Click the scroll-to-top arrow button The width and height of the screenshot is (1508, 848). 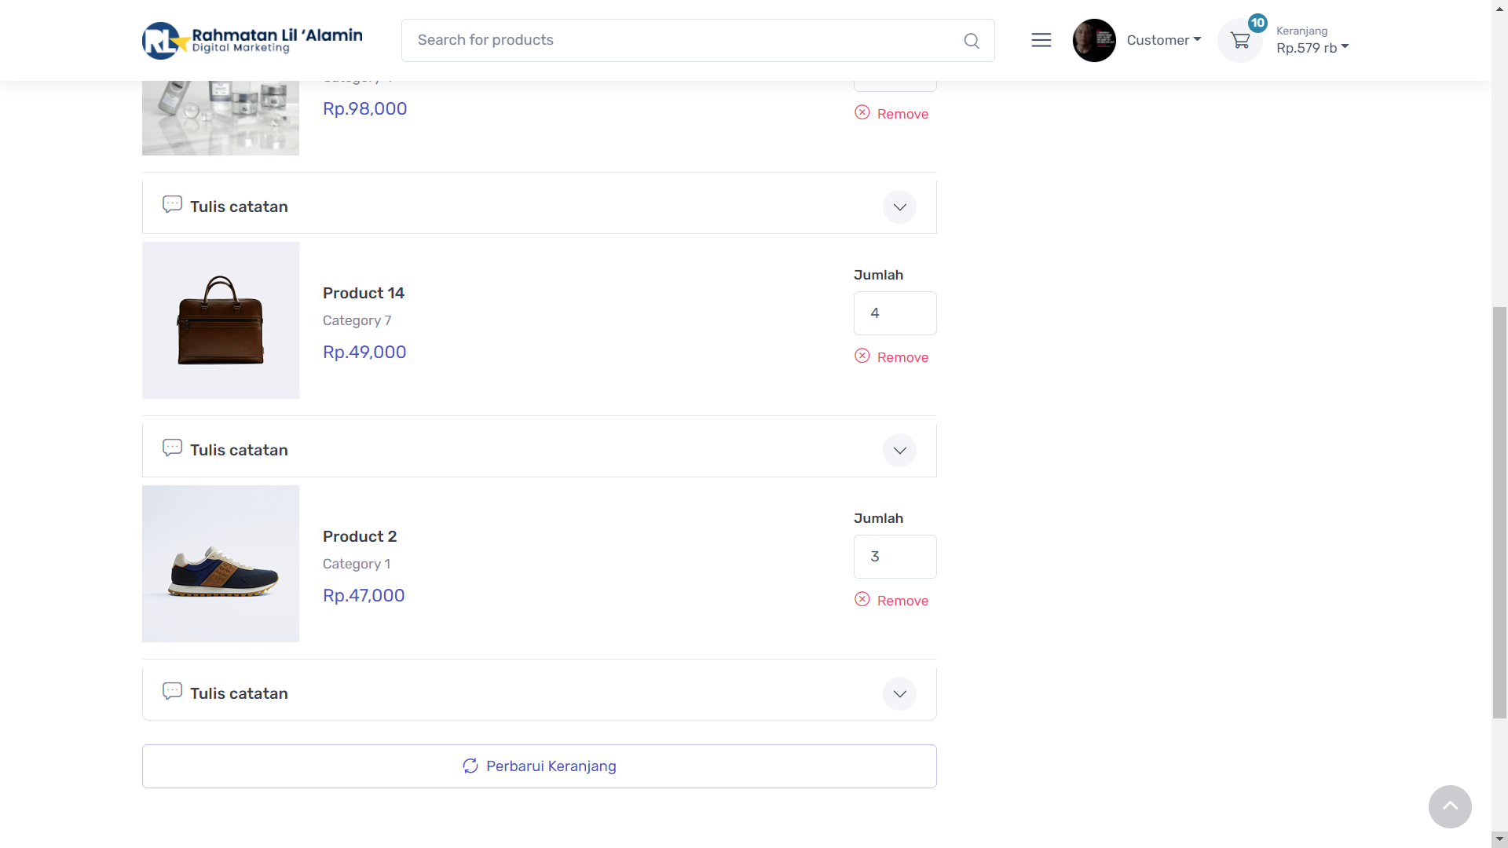point(1450,806)
